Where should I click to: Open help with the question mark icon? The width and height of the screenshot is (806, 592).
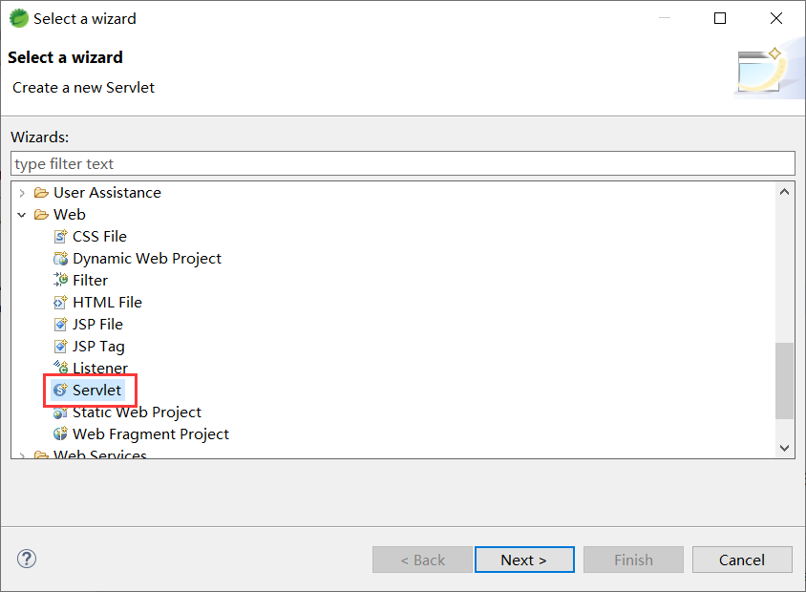point(27,559)
